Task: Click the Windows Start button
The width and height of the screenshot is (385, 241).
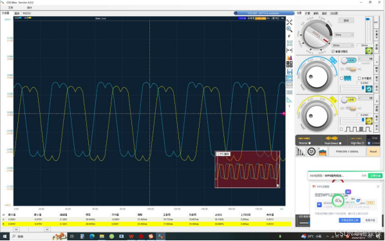Action: click(x=5, y=236)
